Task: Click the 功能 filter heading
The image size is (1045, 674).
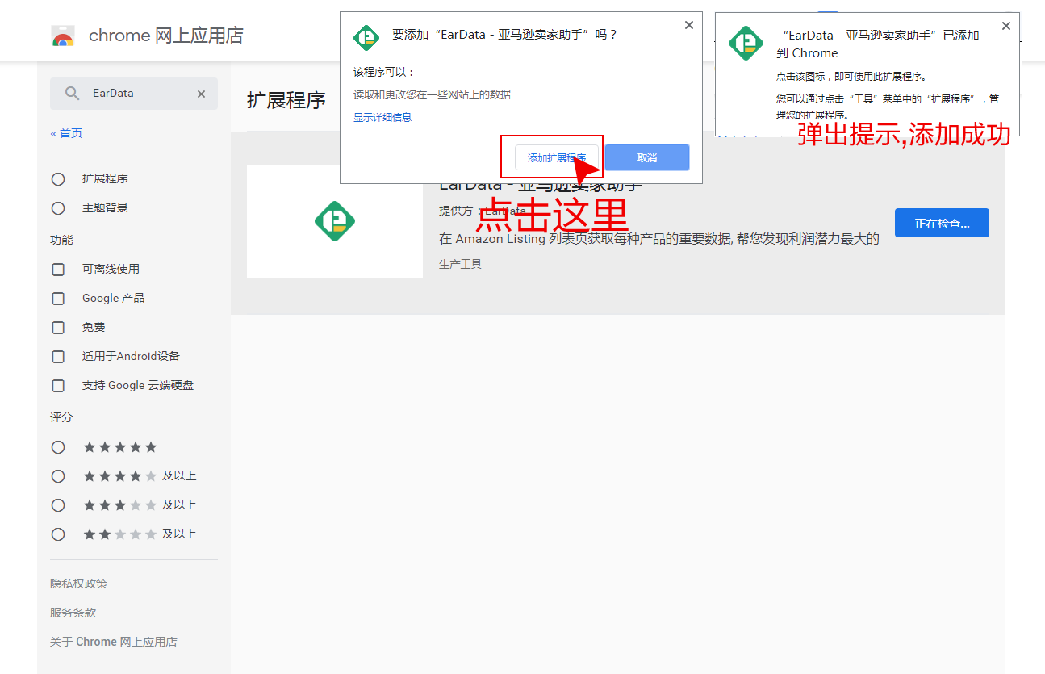Action: (61, 240)
